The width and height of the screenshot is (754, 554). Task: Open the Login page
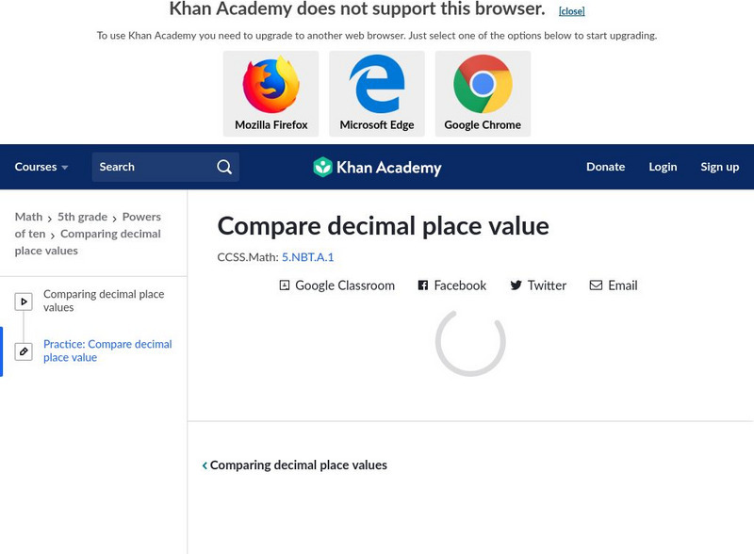(x=663, y=167)
